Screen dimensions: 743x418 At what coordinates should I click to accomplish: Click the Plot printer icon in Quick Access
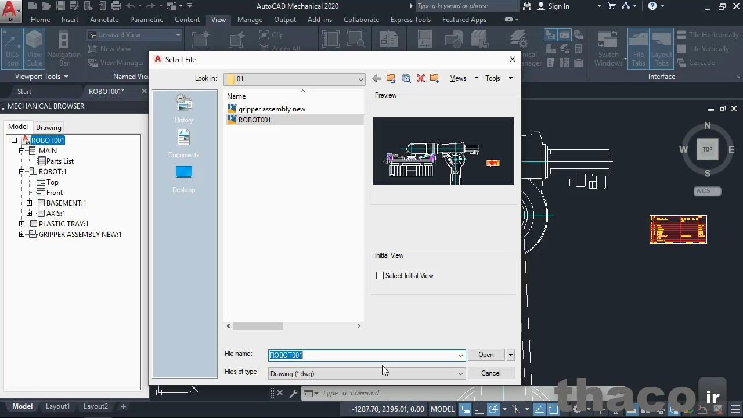click(x=116, y=6)
